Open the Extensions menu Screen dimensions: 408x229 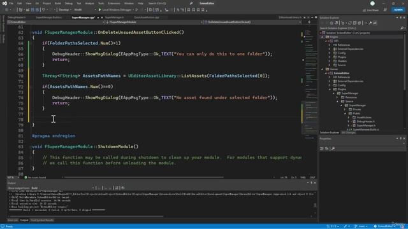(x=114, y=3)
